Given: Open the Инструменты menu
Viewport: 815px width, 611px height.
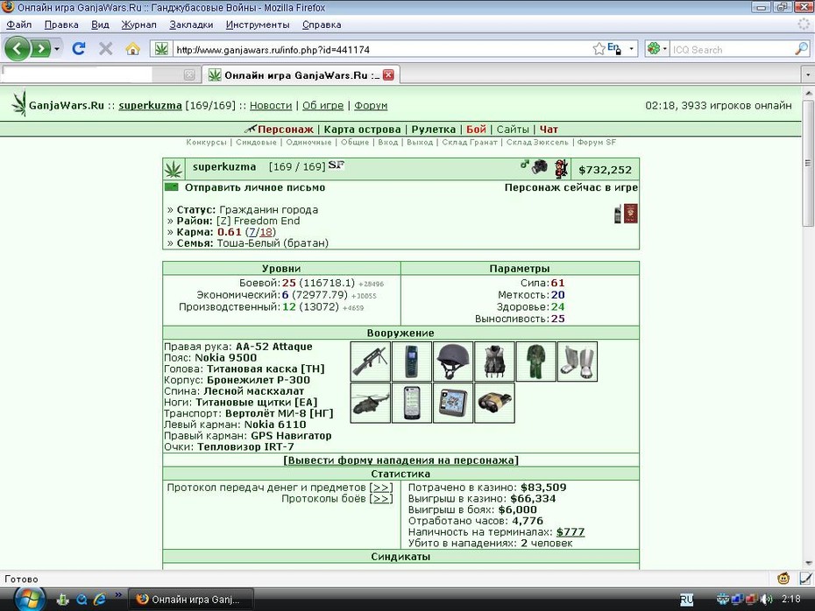Looking at the screenshot, I should tap(258, 25).
